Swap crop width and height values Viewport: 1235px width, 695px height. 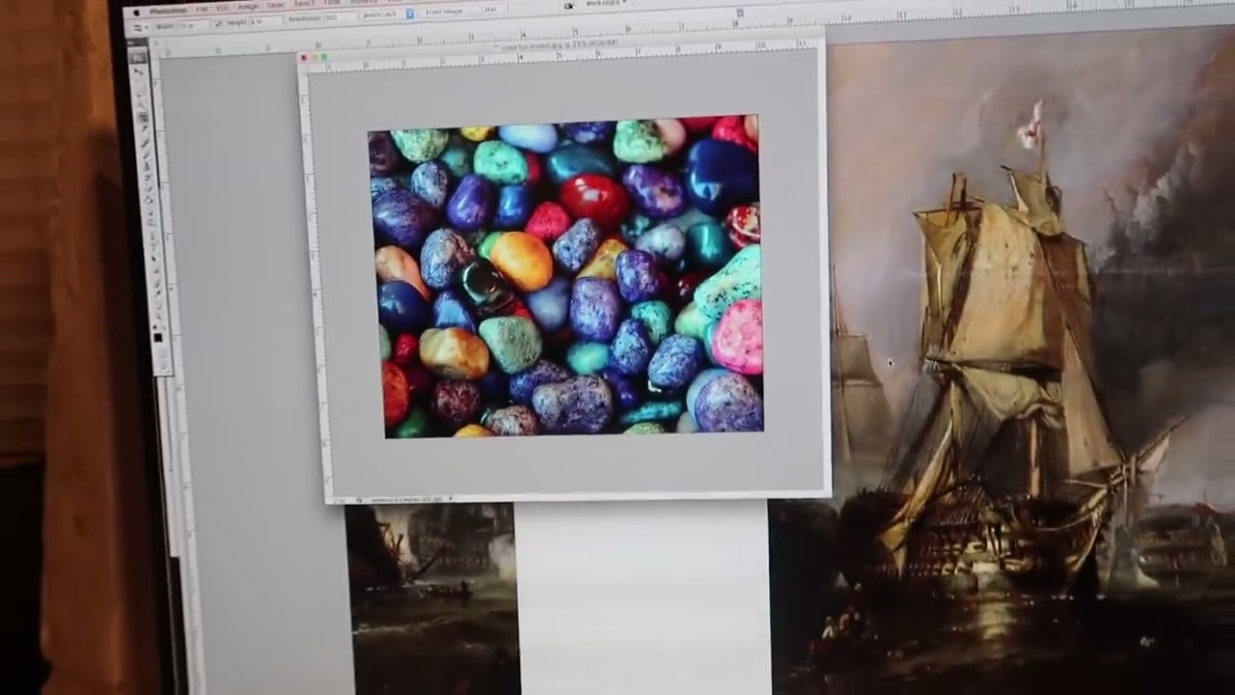point(218,23)
